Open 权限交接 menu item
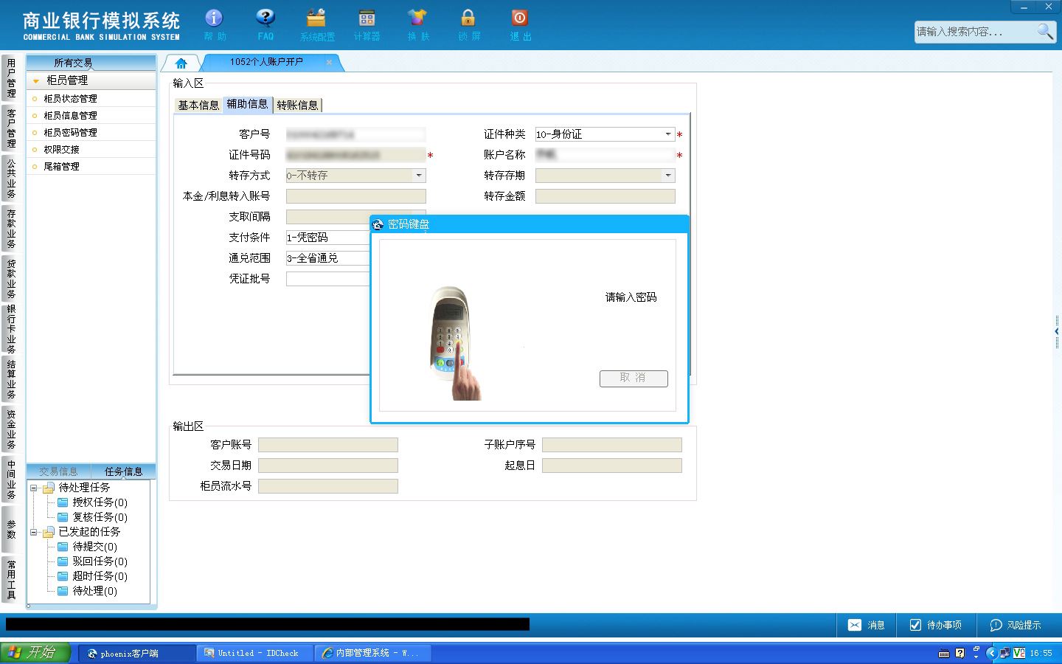 [61, 149]
